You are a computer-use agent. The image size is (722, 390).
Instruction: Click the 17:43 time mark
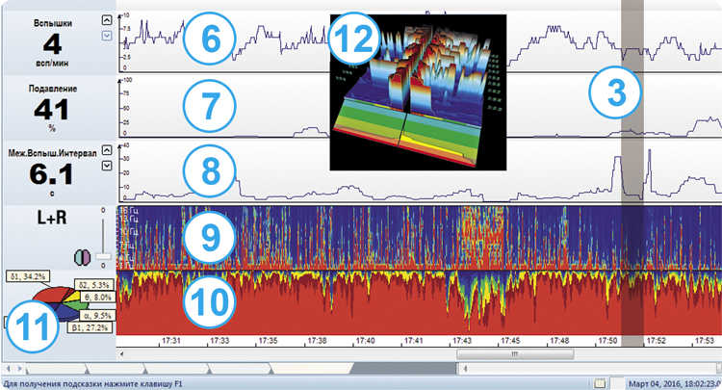462,341
